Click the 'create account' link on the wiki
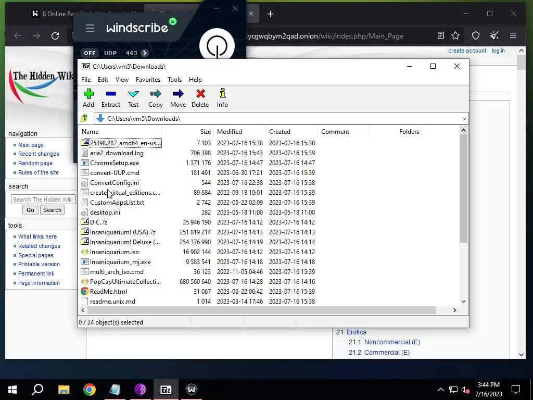This screenshot has width=533, height=400. coord(467,51)
